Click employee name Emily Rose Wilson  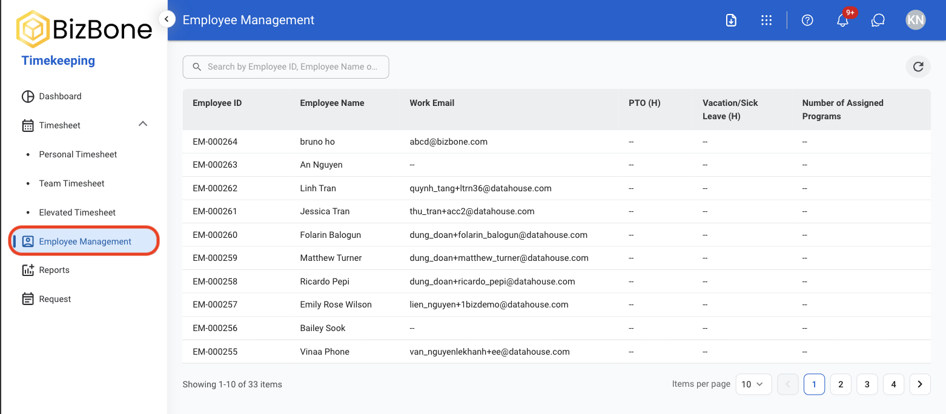[336, 304]
